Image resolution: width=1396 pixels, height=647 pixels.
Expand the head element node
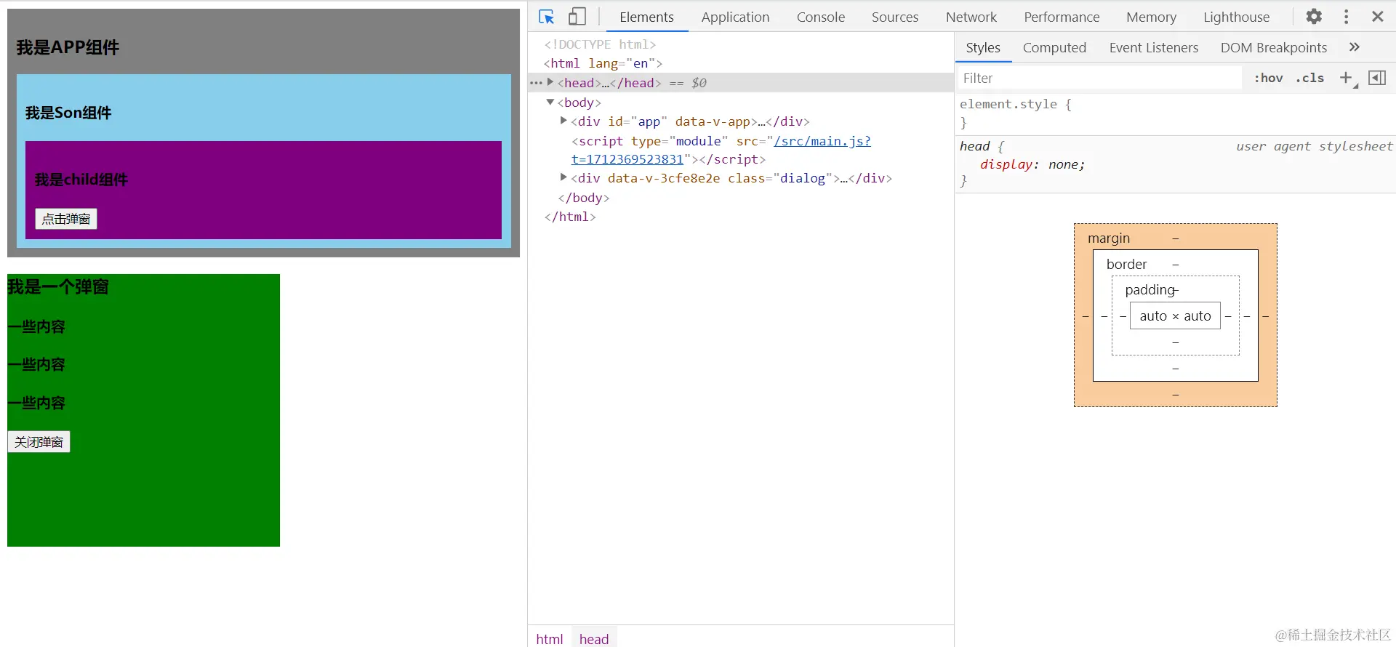pyautogui.click(x=550, y=82)
